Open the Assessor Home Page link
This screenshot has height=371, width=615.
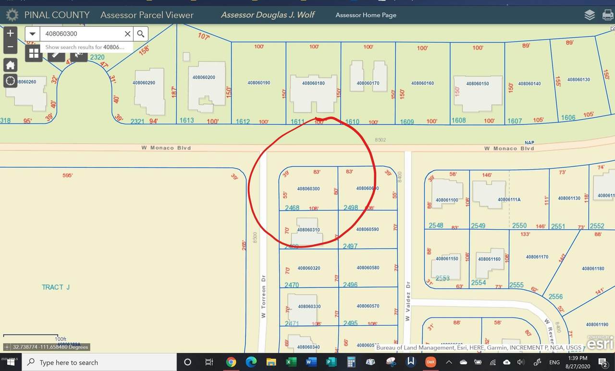click(366, 15)
